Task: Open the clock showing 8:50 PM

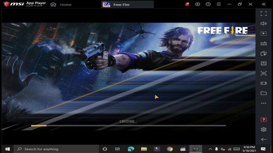Action: tap(249, 149)
